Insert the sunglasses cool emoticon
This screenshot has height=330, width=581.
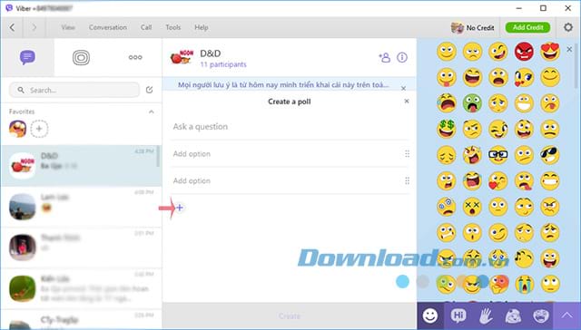point(550,155)
